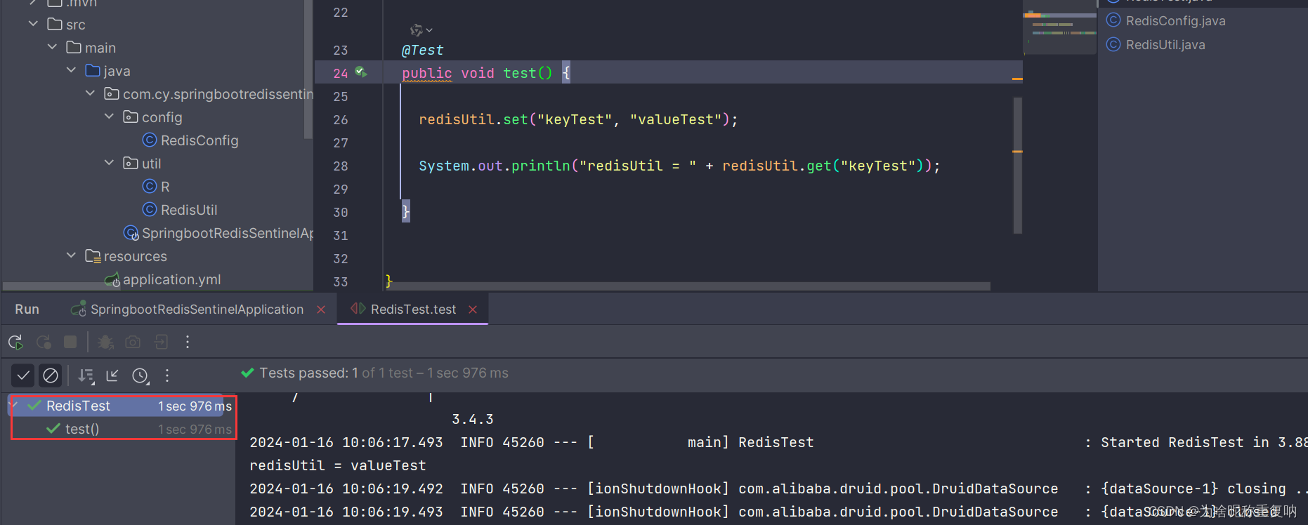Collapse the util package
1308x525 pixels.
(110, 164)
